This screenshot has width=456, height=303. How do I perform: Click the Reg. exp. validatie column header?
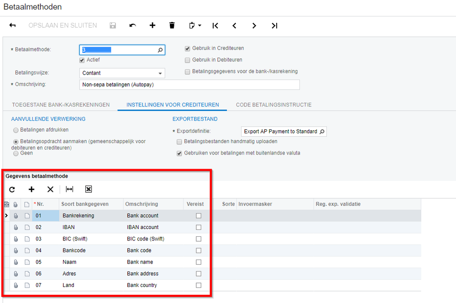pyautogui.click(x=367, y=204)
